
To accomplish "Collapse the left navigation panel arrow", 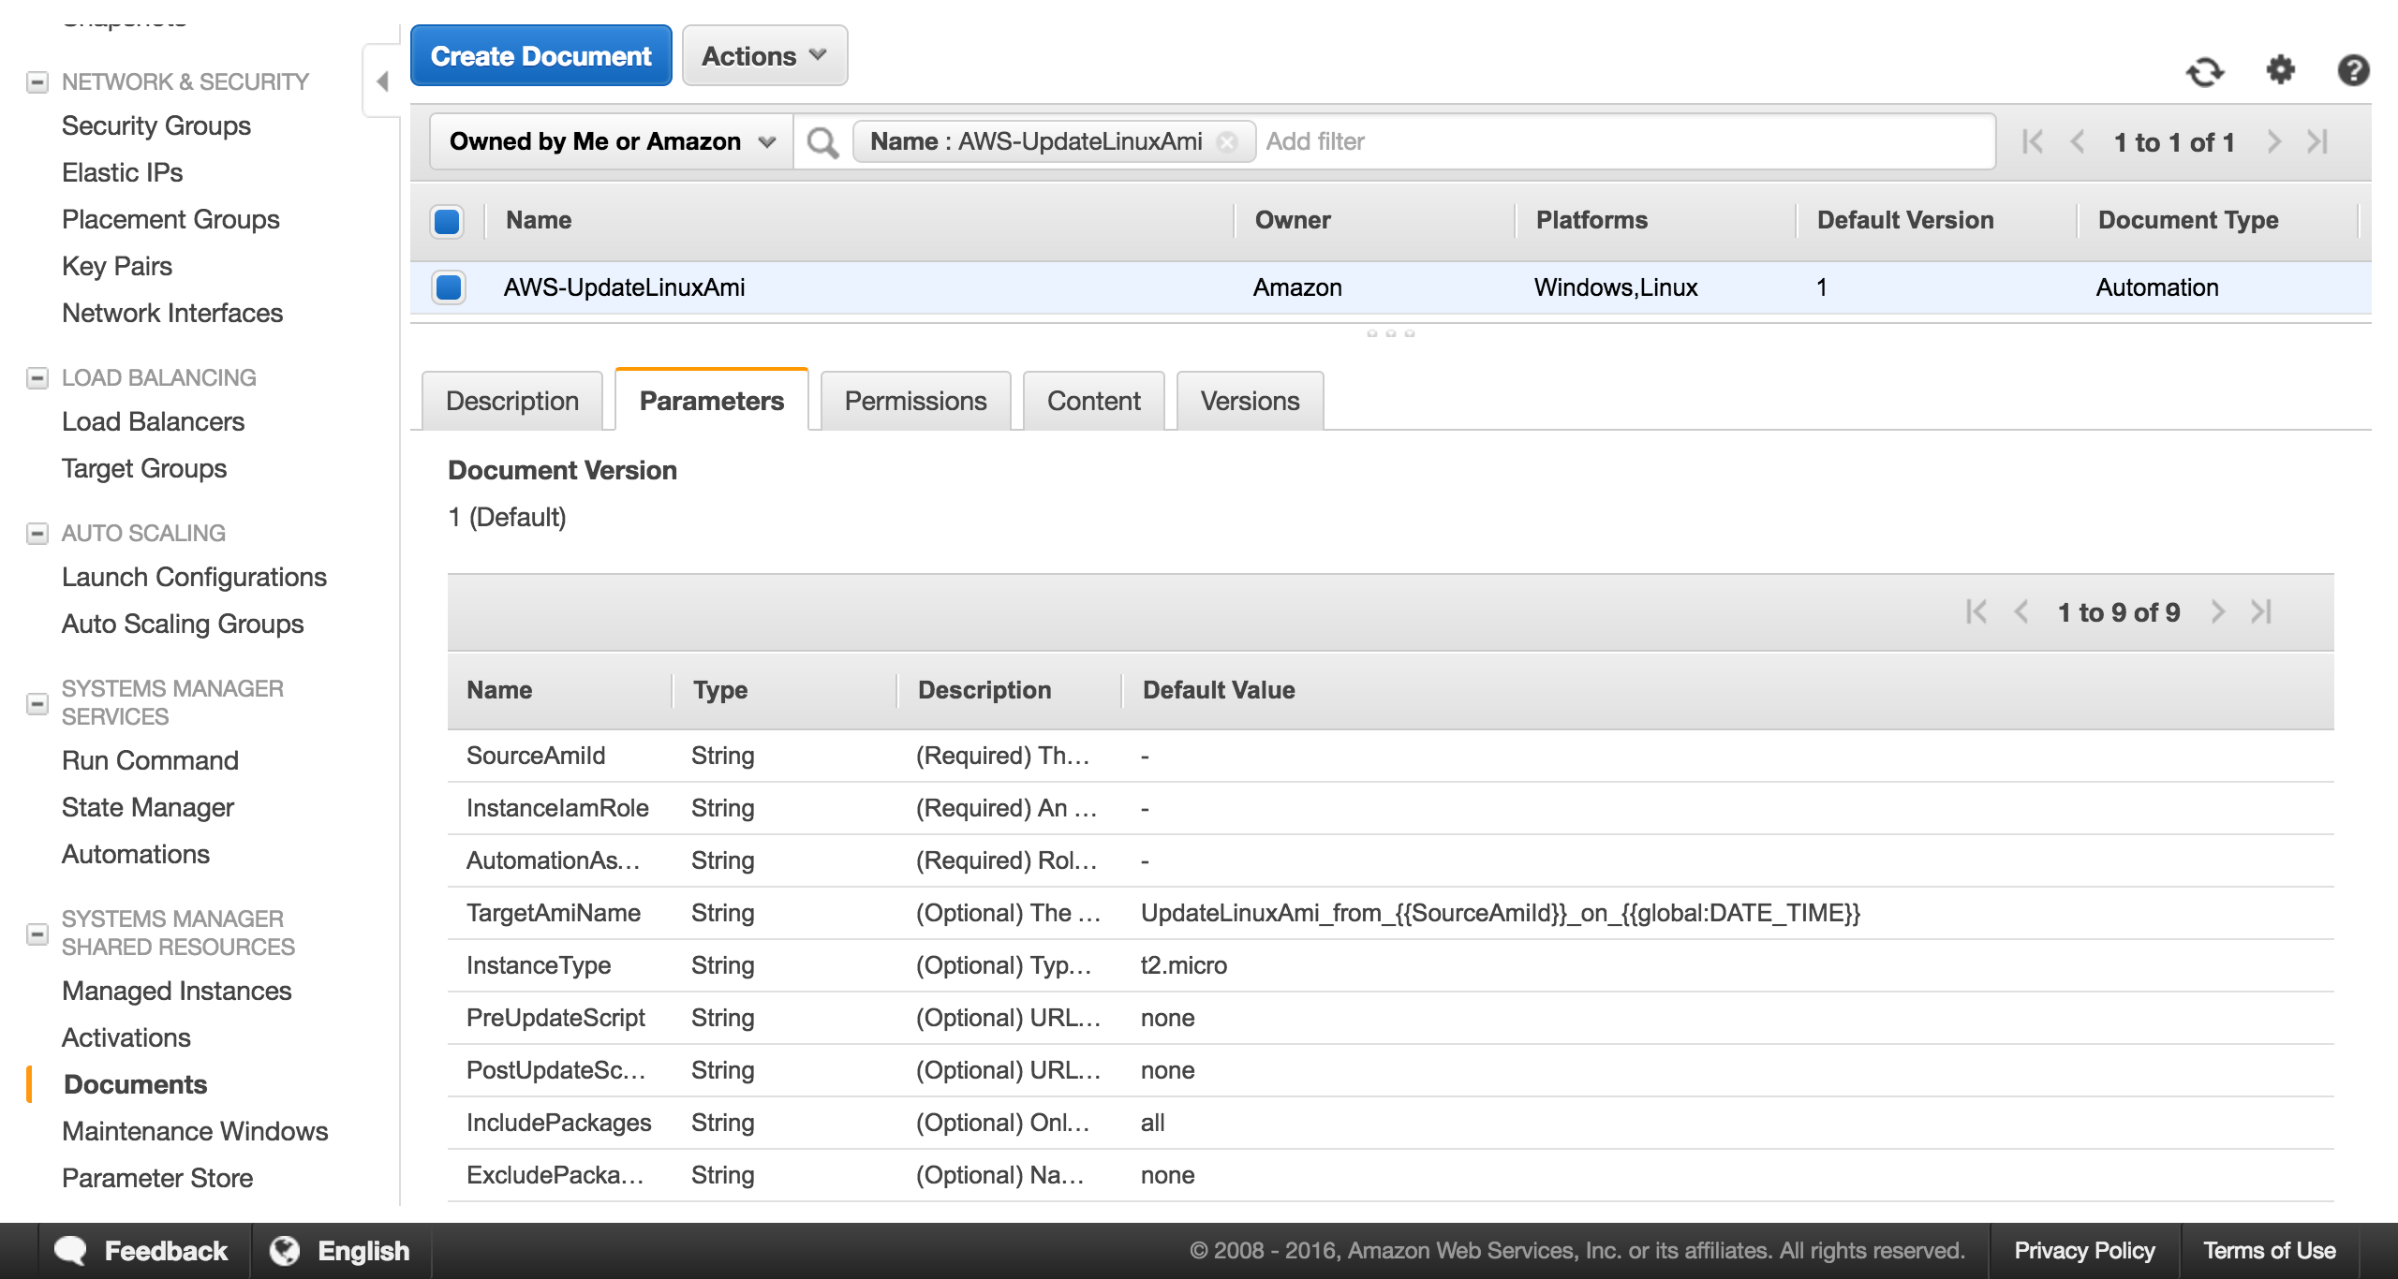I will [382, 81].
